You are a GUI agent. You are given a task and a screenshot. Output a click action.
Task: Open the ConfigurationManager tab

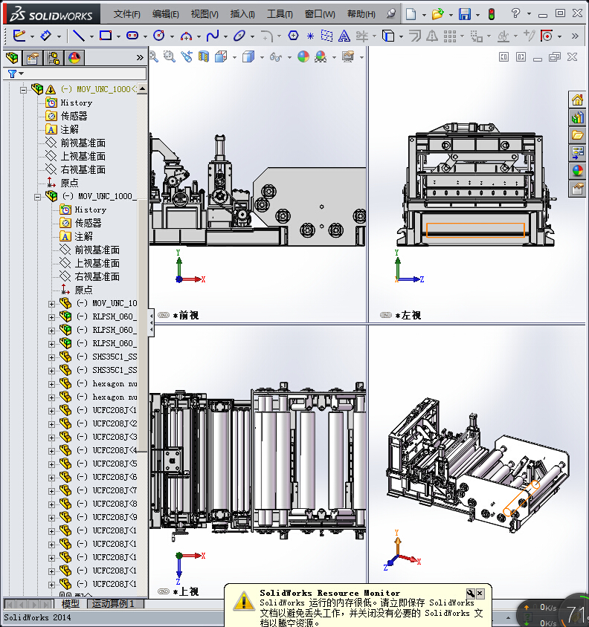point(54,58)
